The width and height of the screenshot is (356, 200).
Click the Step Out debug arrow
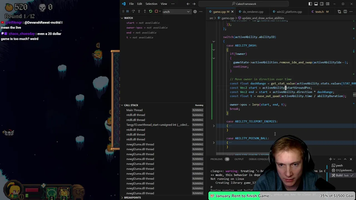click(145, 11)
